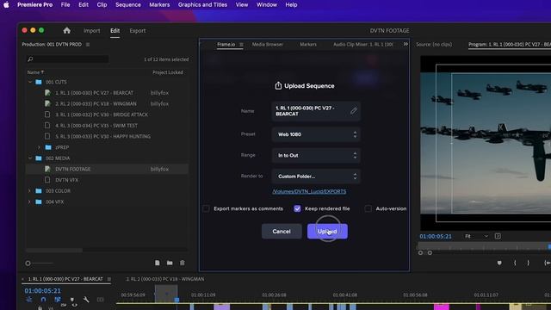The width and height of the screenshot is (551, 310).
Task: Open Graphics and Titles menu
Action: pos(202,5)
